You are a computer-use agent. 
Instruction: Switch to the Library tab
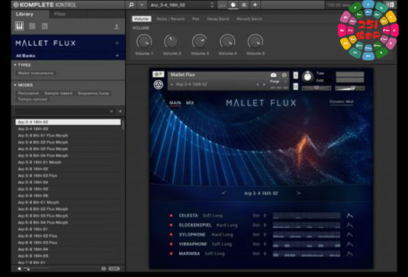(24, 14)
